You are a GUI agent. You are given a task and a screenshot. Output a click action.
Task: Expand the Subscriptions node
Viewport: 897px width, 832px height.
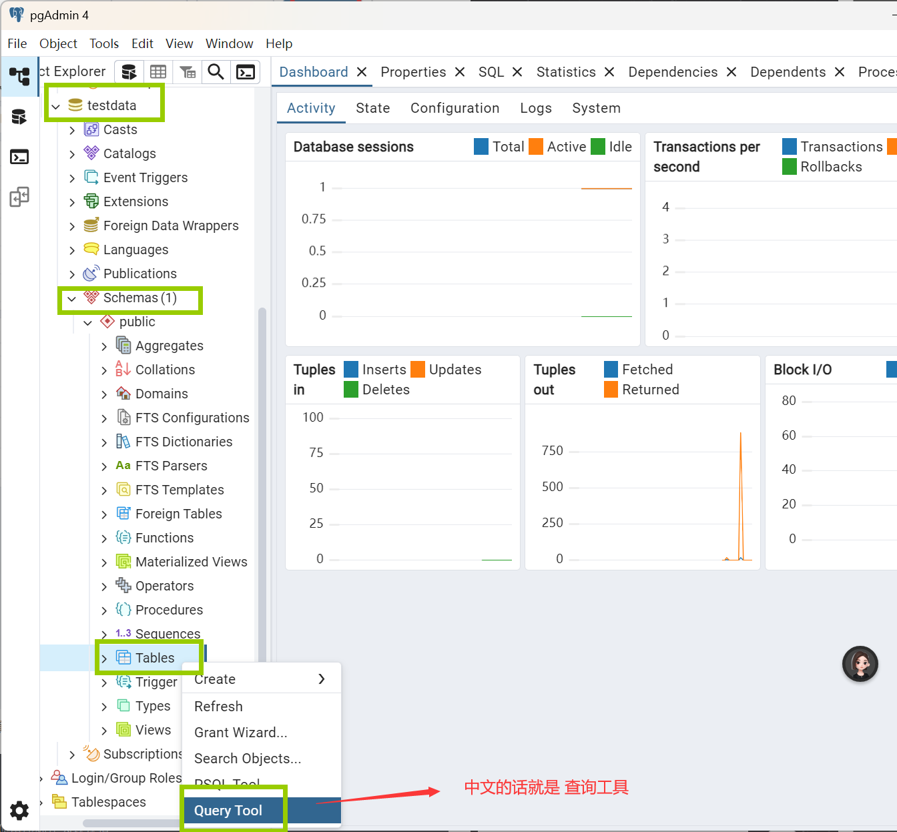[x=72, y=755]
